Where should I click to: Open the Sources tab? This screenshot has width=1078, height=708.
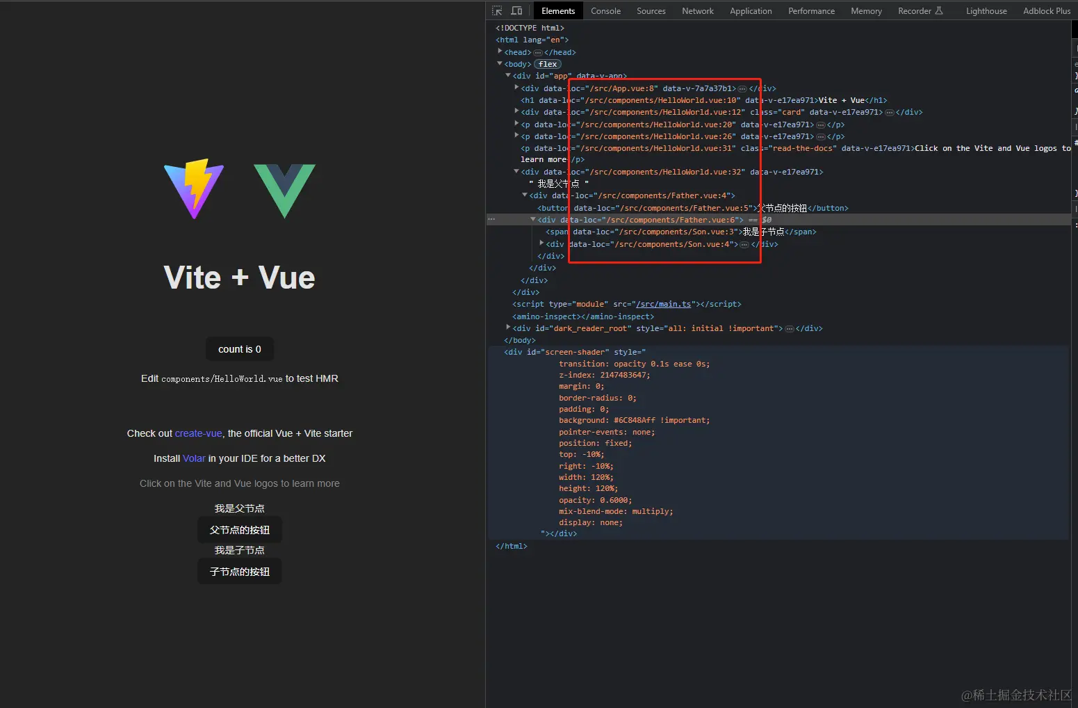[x=651, y=11]
